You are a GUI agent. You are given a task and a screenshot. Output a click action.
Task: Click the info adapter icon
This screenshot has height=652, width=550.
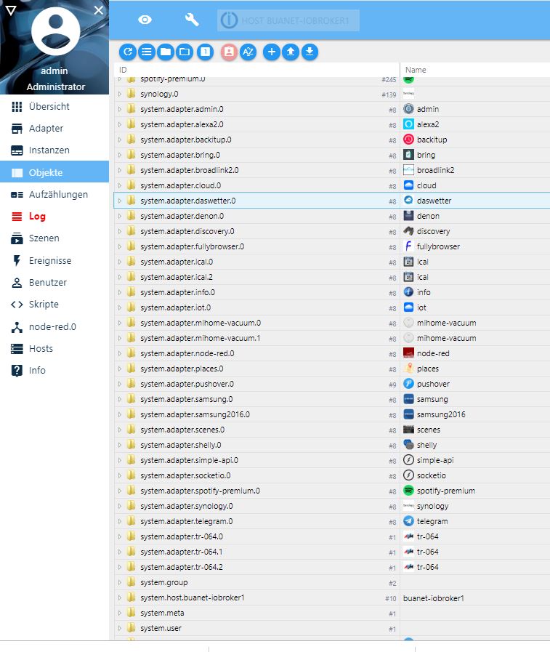pyautogui.click(x=408, y=292)
